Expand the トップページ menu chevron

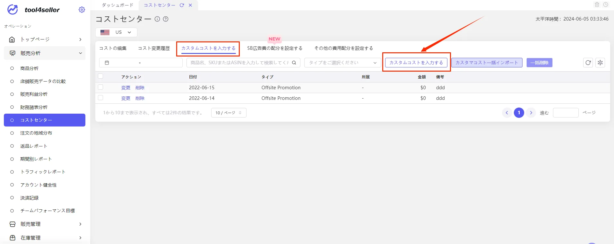[80, 39]
